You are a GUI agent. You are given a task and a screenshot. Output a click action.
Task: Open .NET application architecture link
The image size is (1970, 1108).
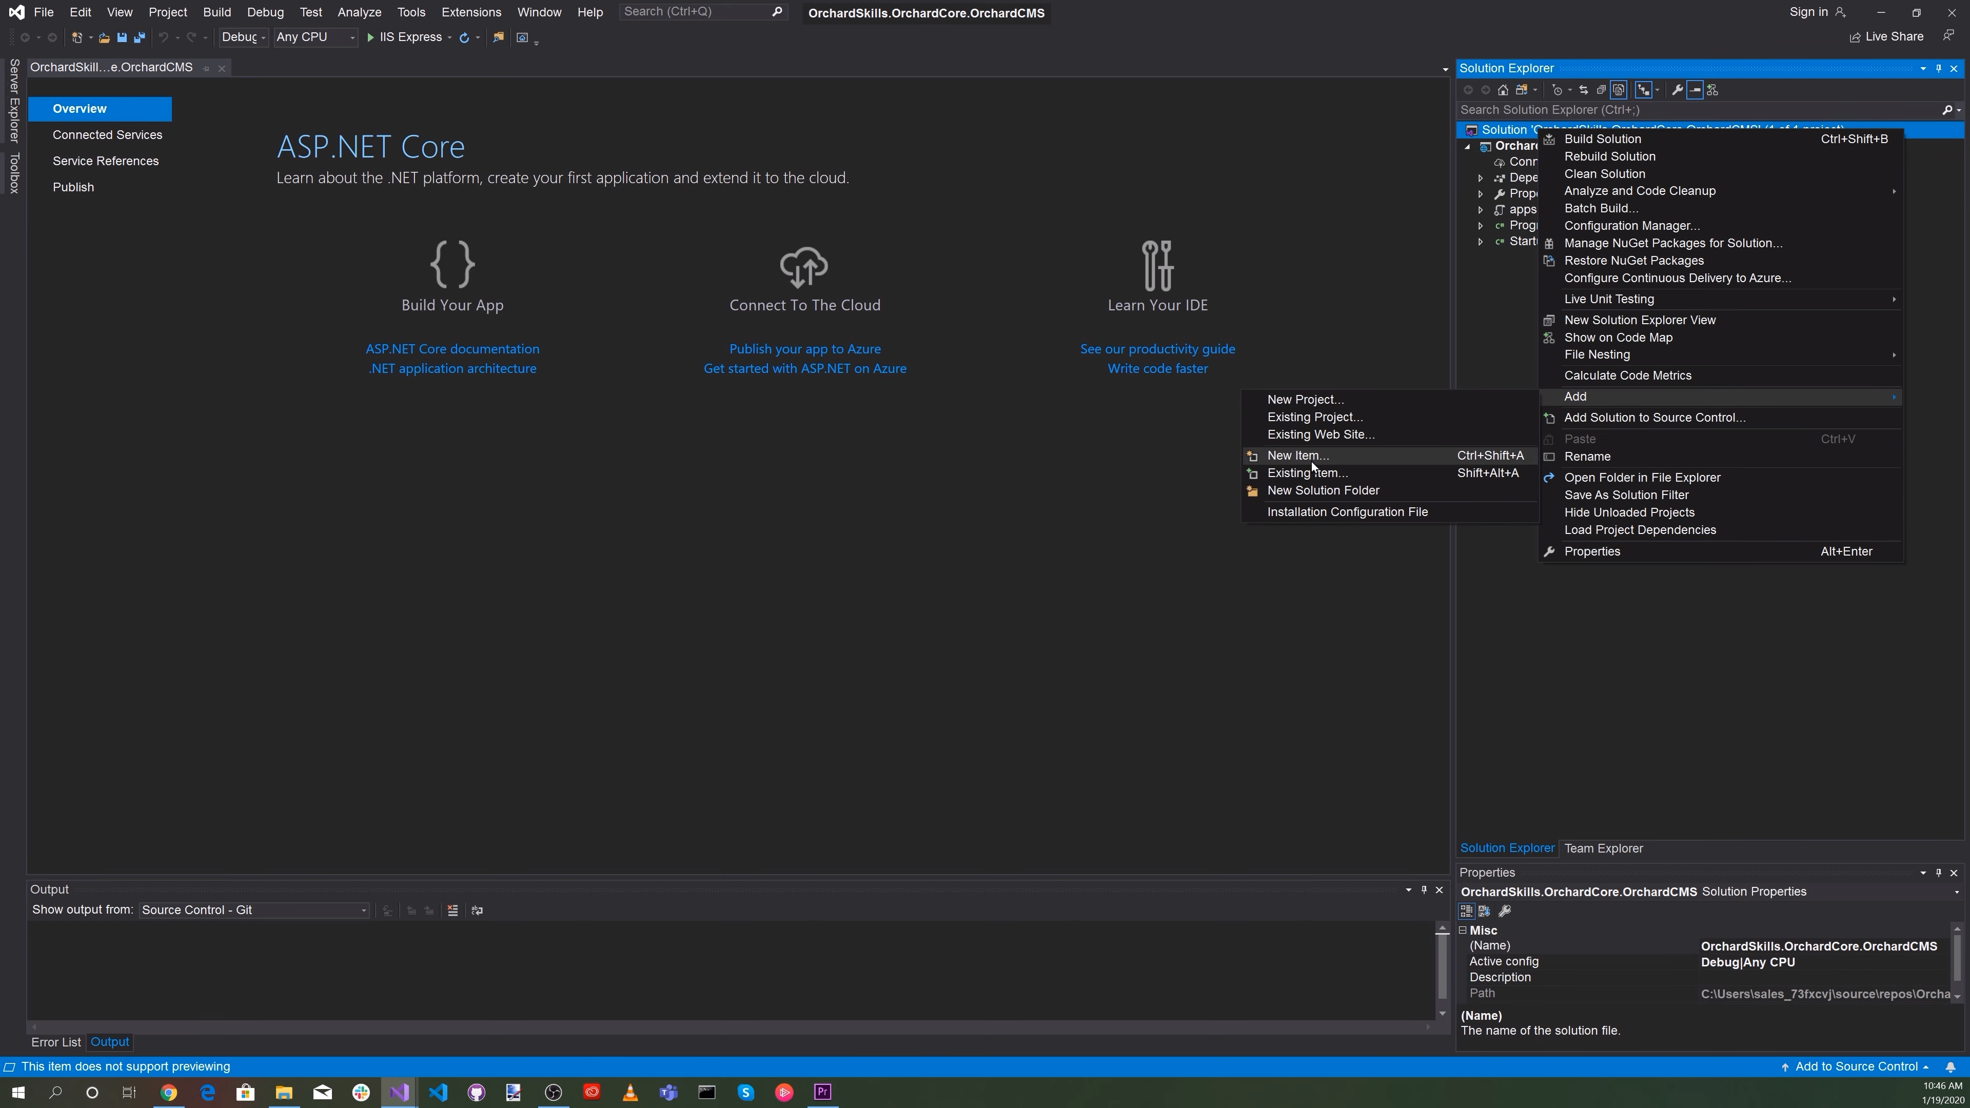452,369
